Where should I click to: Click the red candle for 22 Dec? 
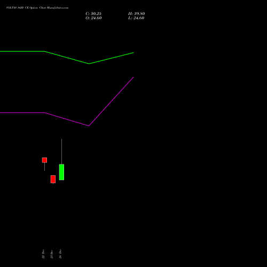point(44,160)
